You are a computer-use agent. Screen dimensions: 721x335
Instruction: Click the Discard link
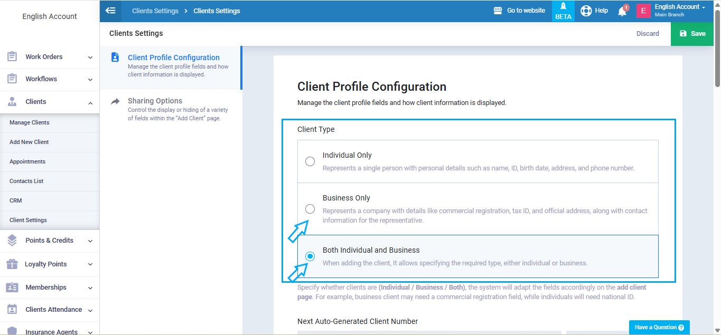coord(648,34)
